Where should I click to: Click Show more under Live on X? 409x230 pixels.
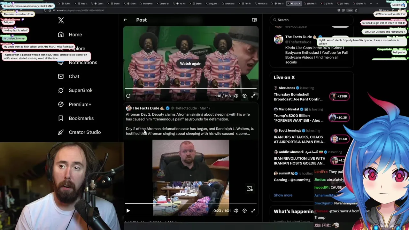click(x=283, y=195)
